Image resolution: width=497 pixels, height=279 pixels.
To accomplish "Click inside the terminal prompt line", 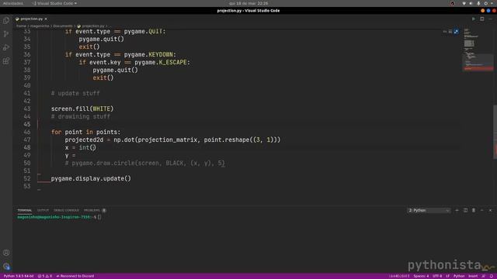I will coord(59,217).
